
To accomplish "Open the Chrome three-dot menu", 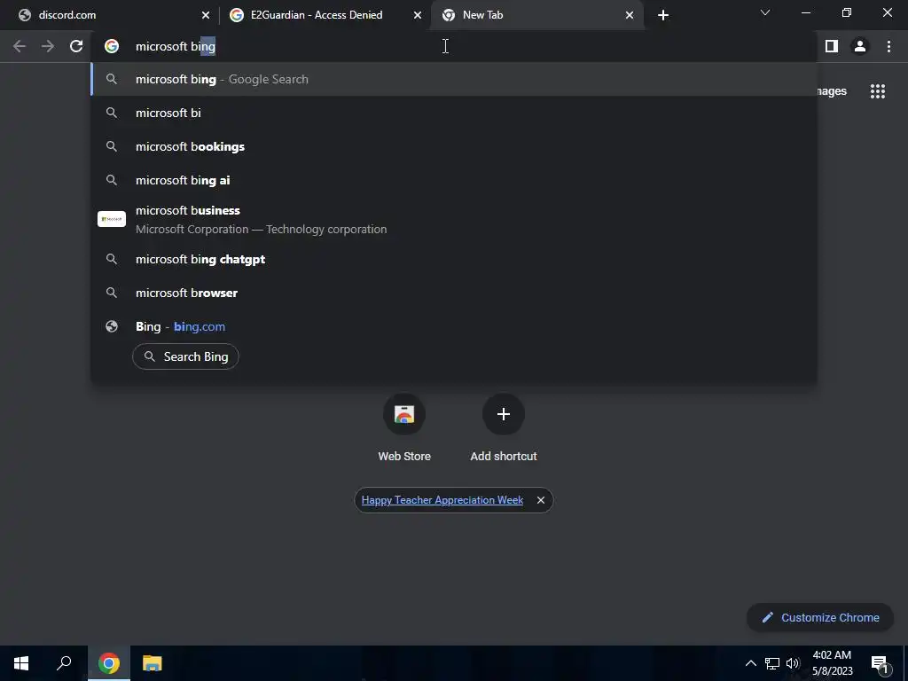I will pyautogui.click(x=888, y=46).
